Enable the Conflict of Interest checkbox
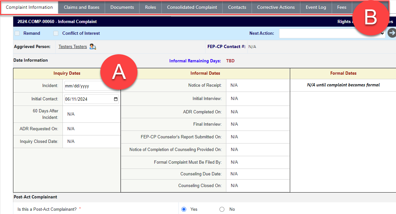Viewport: 396px width, 214px height. click(56, 33)
